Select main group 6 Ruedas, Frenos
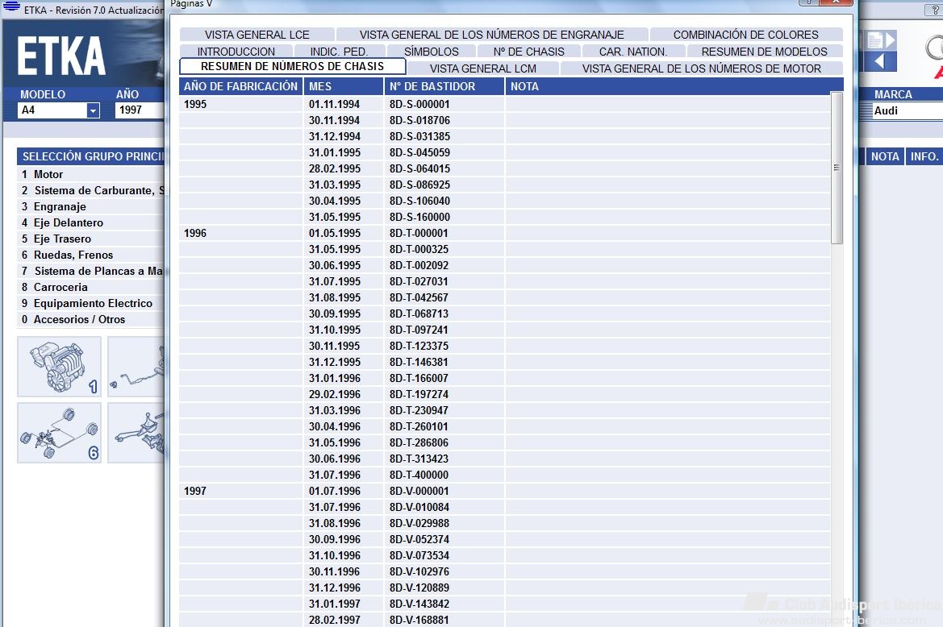943x627 pixels. [x=90, y=255]
